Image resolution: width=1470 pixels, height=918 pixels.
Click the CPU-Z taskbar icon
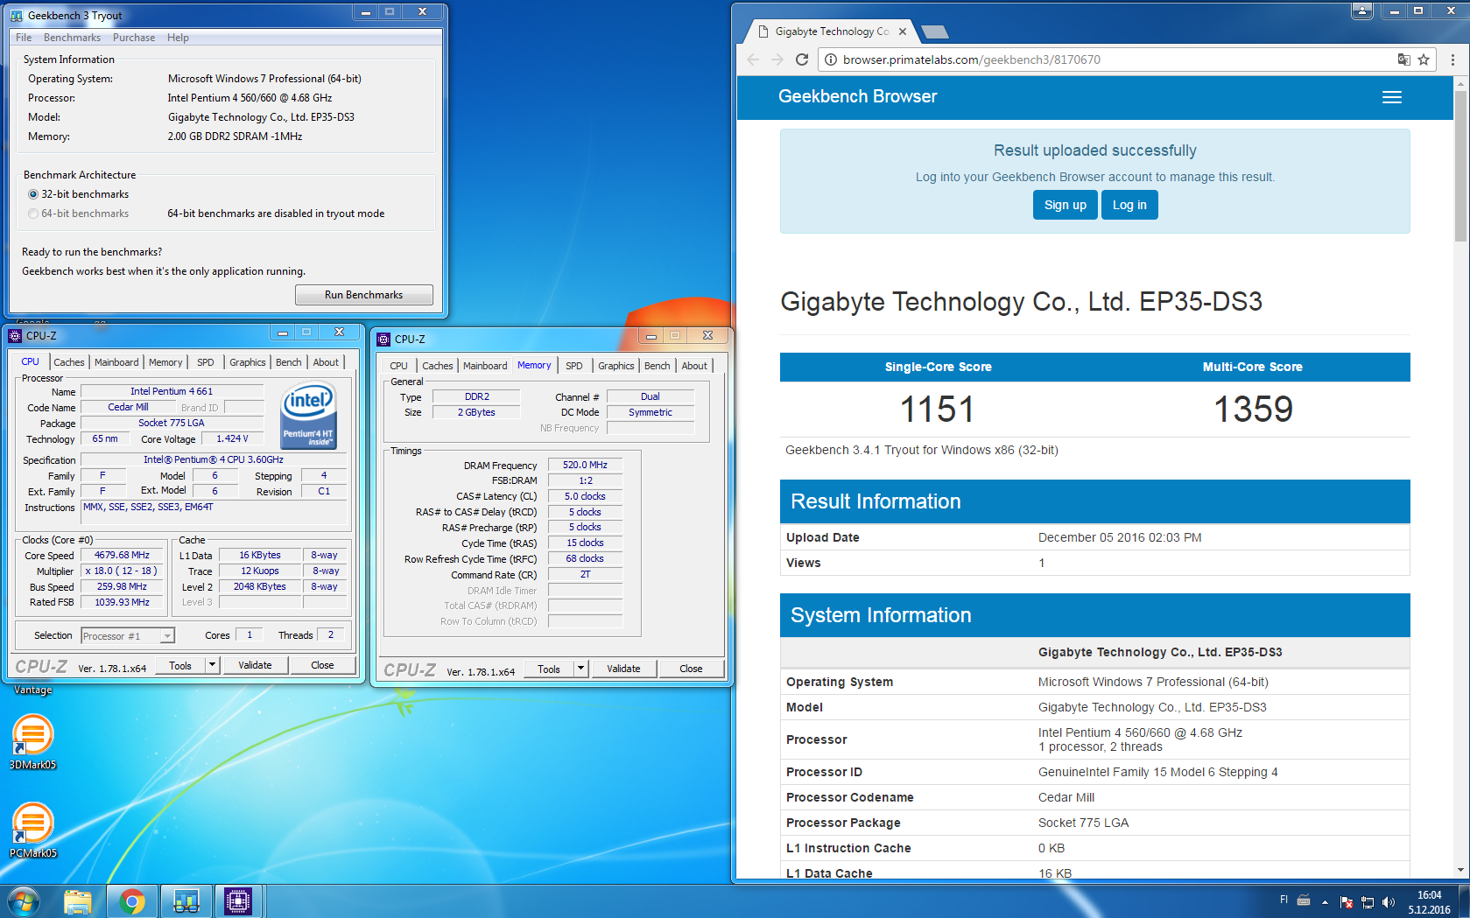[x=238, y=901]
